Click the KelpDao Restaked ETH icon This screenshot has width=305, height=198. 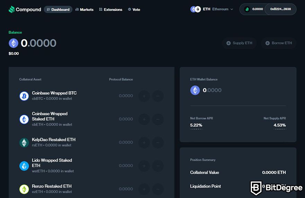[24, 142]
